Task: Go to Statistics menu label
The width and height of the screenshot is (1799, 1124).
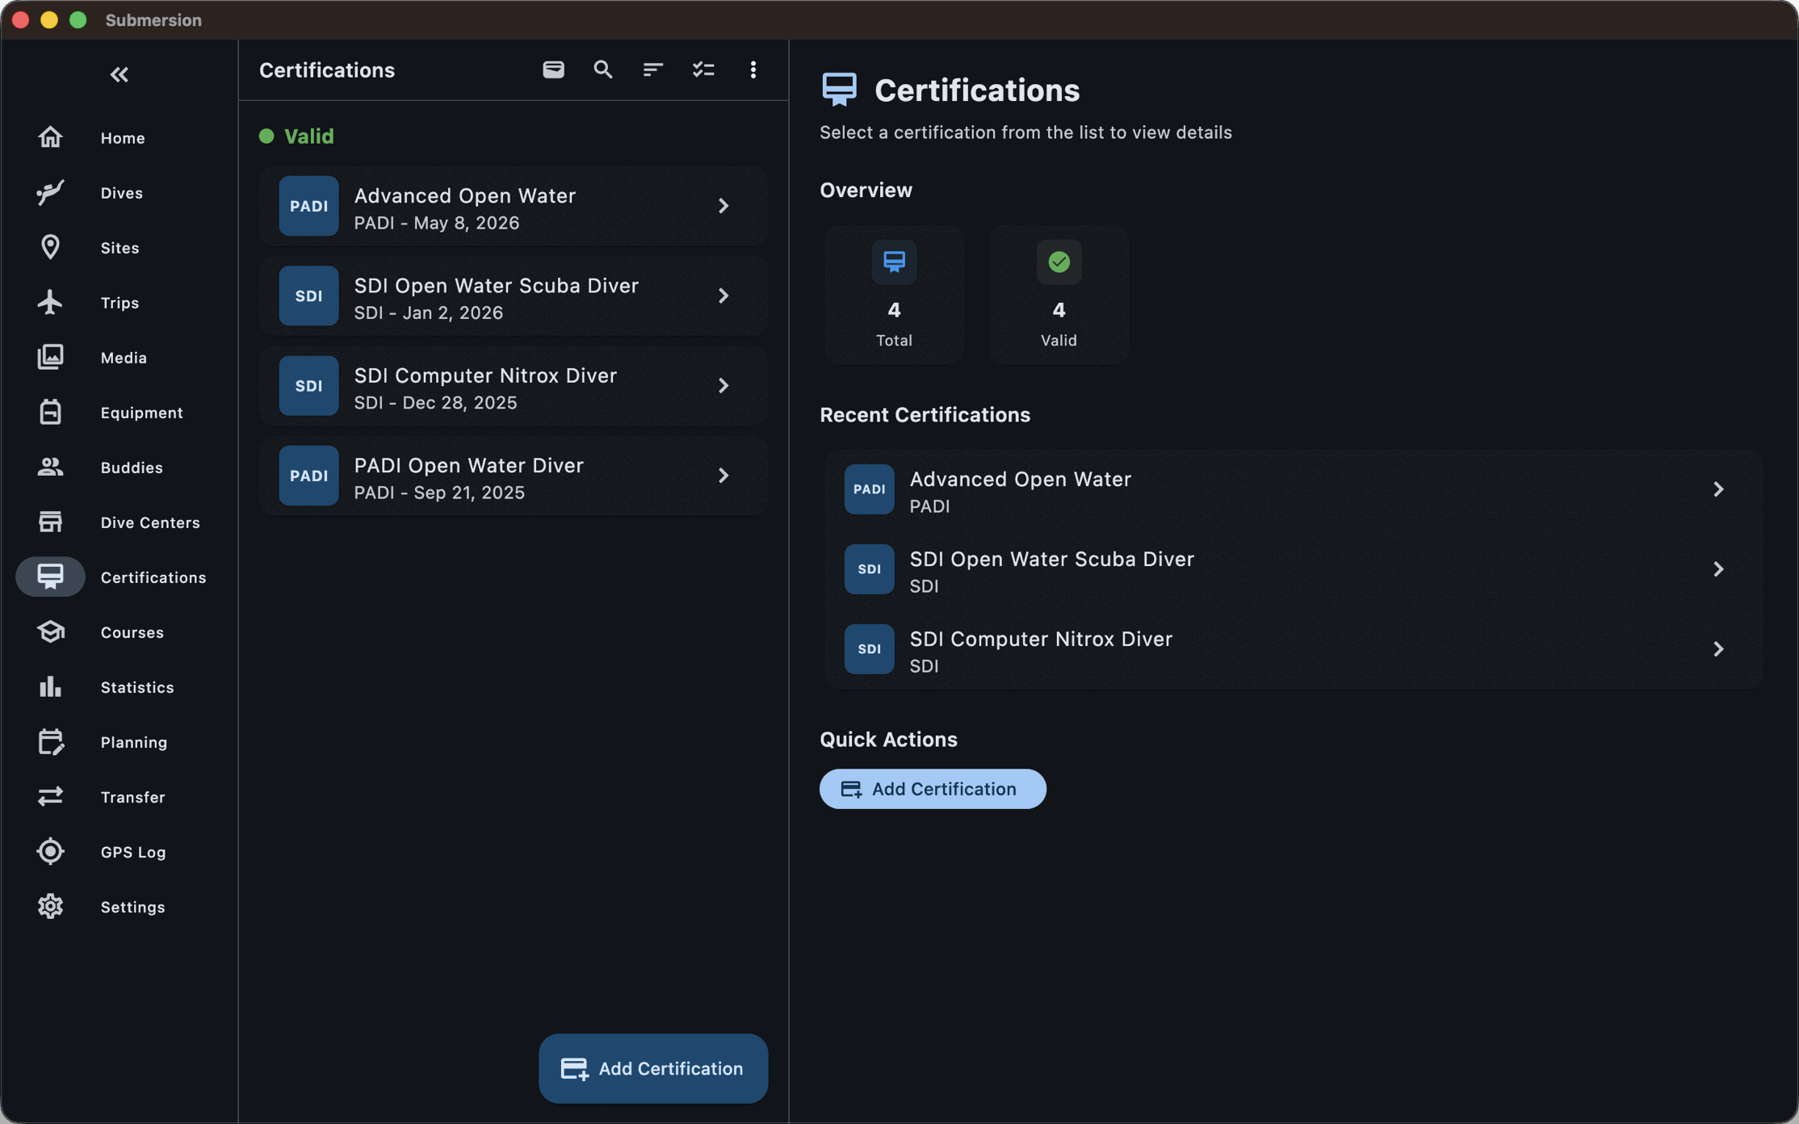Action: click(x=137, y=687)
